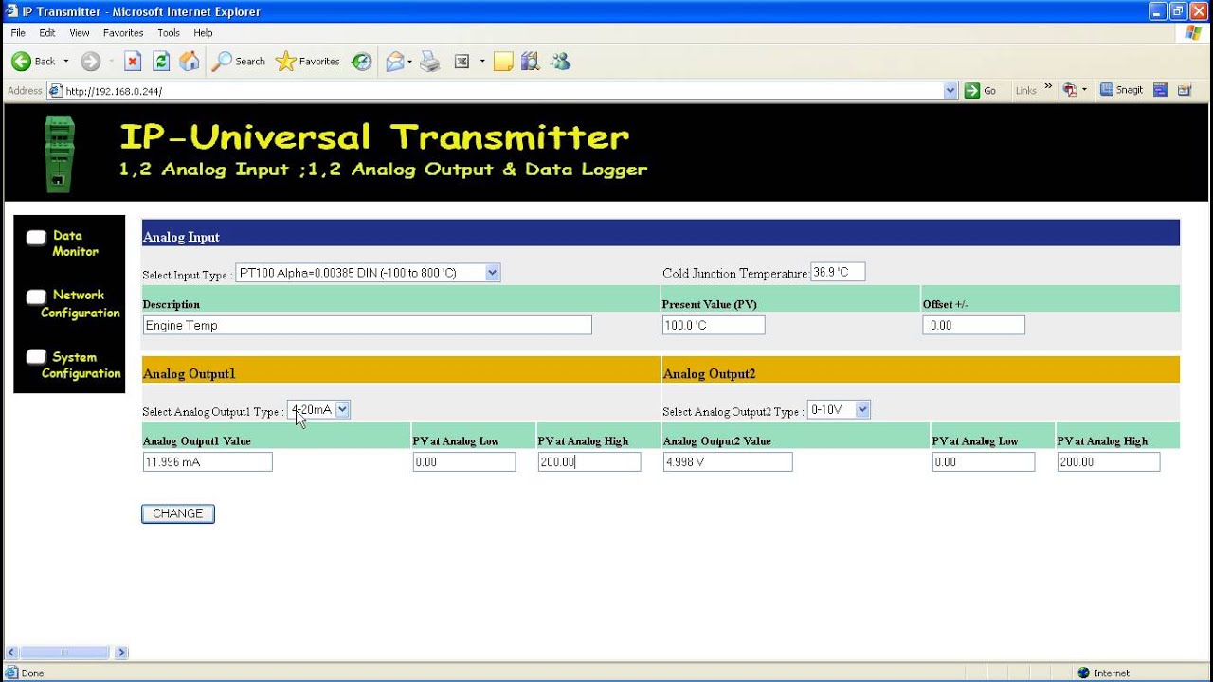Open the Data Monitor page

[63, 243]
